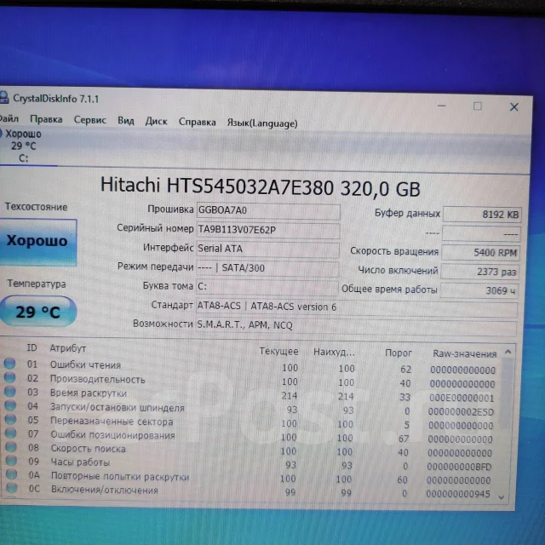Open the Диск menu

[x=156, y=121]
